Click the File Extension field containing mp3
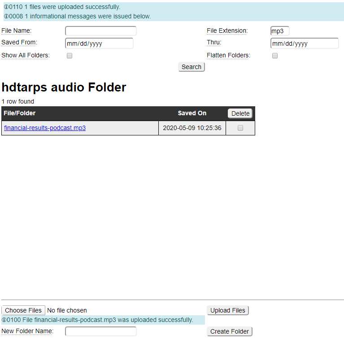Image resolution: width=344 pixels, height=339 pixels. [x=280, y=31]
